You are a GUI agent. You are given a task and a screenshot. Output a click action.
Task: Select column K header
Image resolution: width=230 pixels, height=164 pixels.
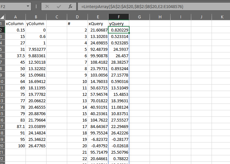click(x=221, y=17)
